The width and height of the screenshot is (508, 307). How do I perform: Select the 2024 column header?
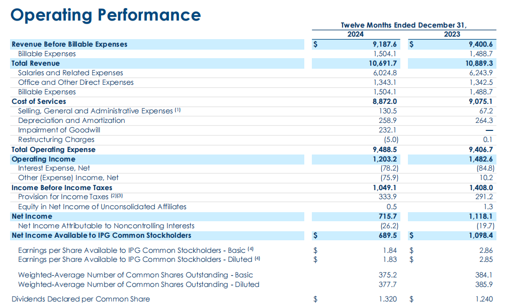[x=356, y=34]
